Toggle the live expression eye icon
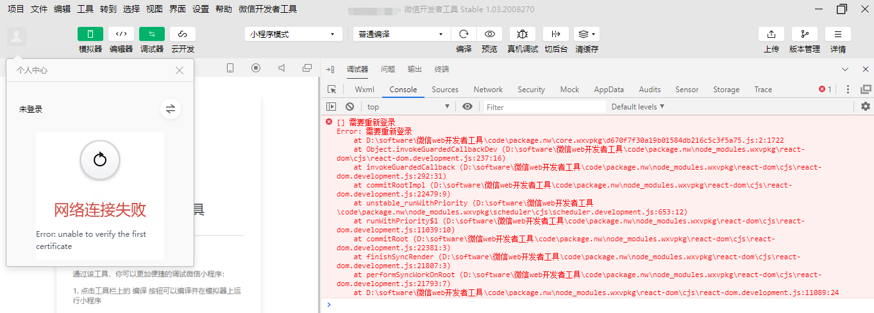874x313 pixels. [x=467, y=107]
